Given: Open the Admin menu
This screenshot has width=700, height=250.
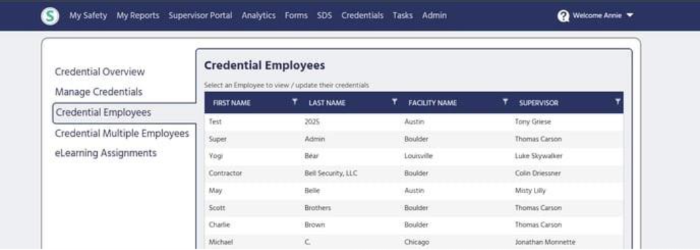Looking at the screenshot, I should click(x=434, y=16).
